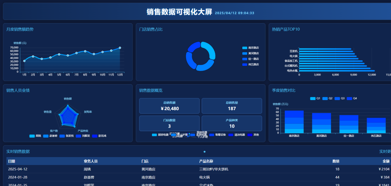Toggle the Q4 legend item

[352, 99]
